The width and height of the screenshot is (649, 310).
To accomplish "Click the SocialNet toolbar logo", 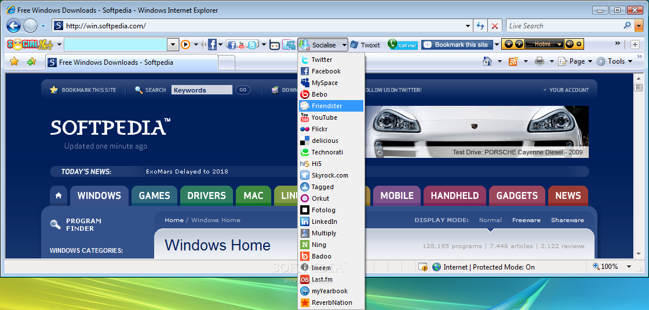I will 31,44.
